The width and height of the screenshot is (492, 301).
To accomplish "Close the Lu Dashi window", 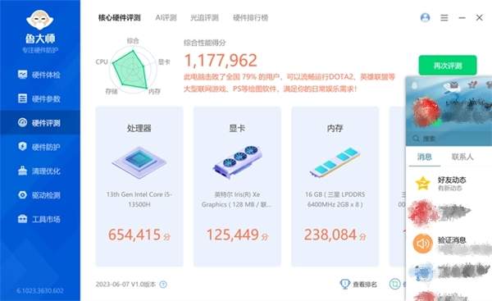I will [x=479, y=17].
